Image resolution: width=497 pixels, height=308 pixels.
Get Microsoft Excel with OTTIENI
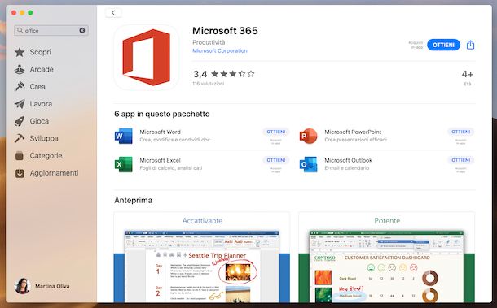tap(276, 160)
